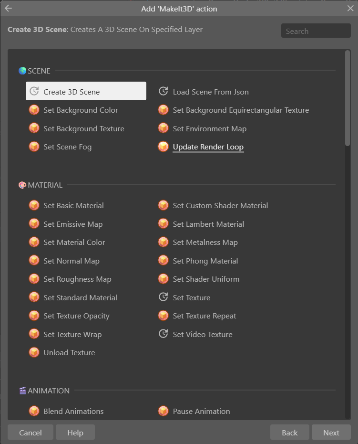Click the action list vertical scrollbar

[x=348, y=98]
